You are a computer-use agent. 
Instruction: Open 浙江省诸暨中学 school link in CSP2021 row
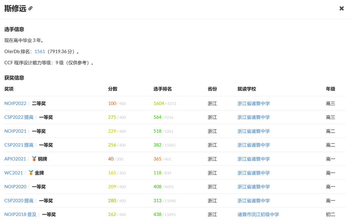253,145
